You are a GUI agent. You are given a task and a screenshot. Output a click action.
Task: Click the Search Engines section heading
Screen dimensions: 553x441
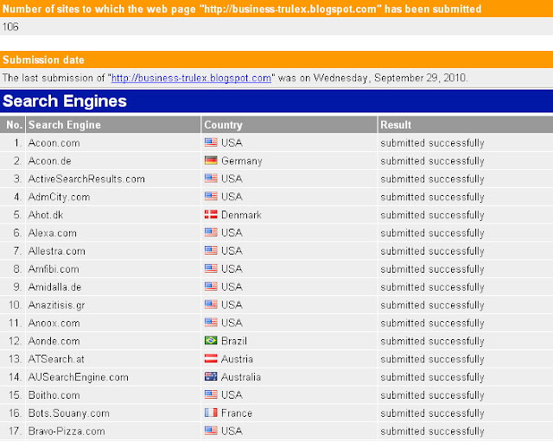click(65, 101)
